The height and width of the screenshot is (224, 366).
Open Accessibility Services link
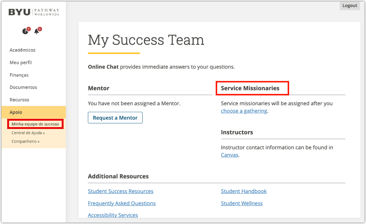click(x=113, y=215)
